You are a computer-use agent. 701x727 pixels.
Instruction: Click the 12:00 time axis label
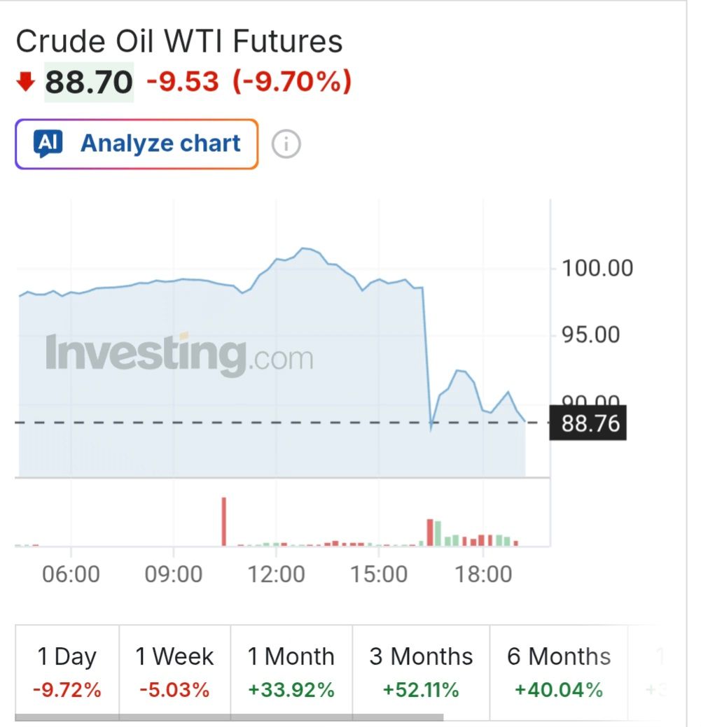coord(276,575)
